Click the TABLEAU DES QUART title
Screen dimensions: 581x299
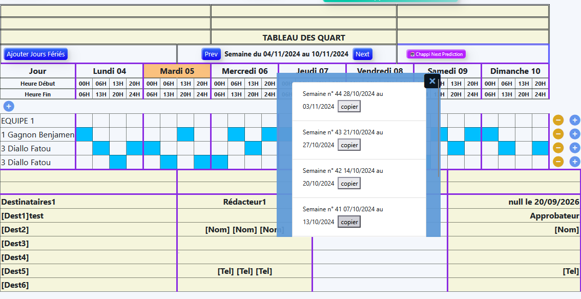coord(304,37)
